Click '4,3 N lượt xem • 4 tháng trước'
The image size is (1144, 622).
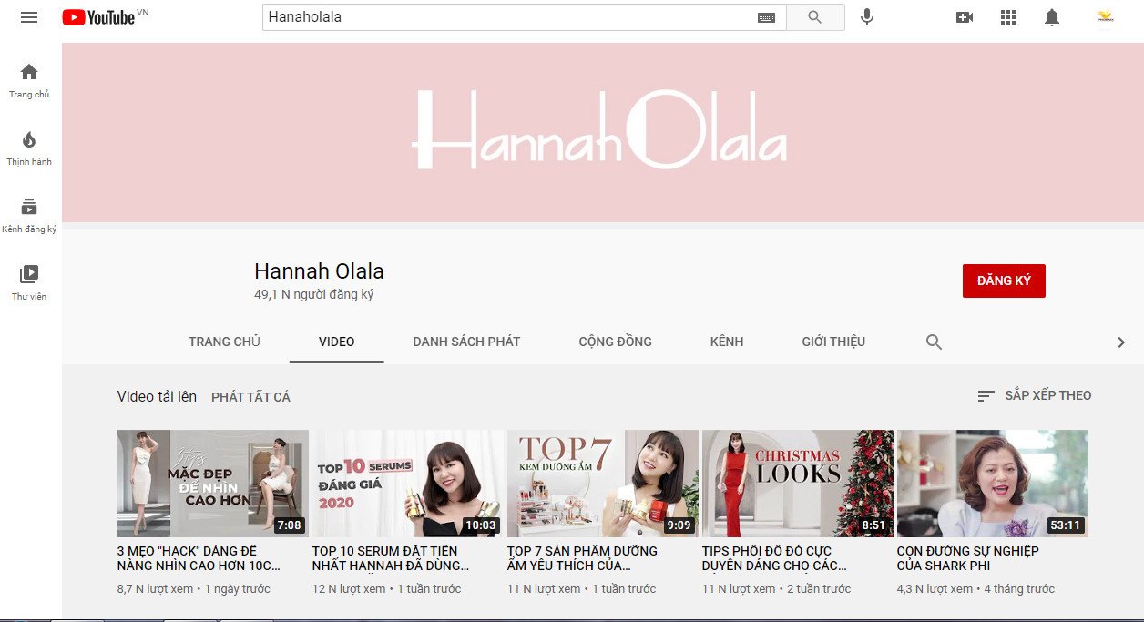pyautogui.click(x=976, y=589)
